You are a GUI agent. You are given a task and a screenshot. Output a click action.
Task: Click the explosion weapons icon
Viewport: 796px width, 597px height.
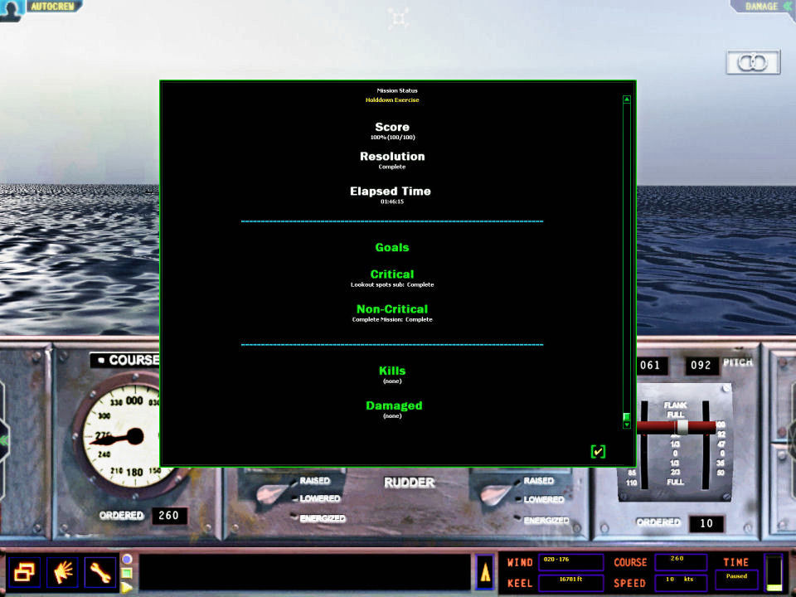62,571
